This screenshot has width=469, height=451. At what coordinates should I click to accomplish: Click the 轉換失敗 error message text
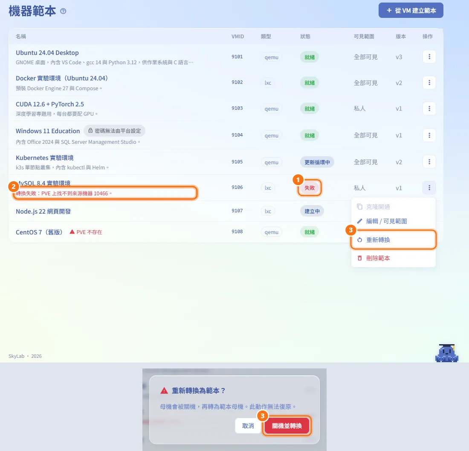click(64, 193)
